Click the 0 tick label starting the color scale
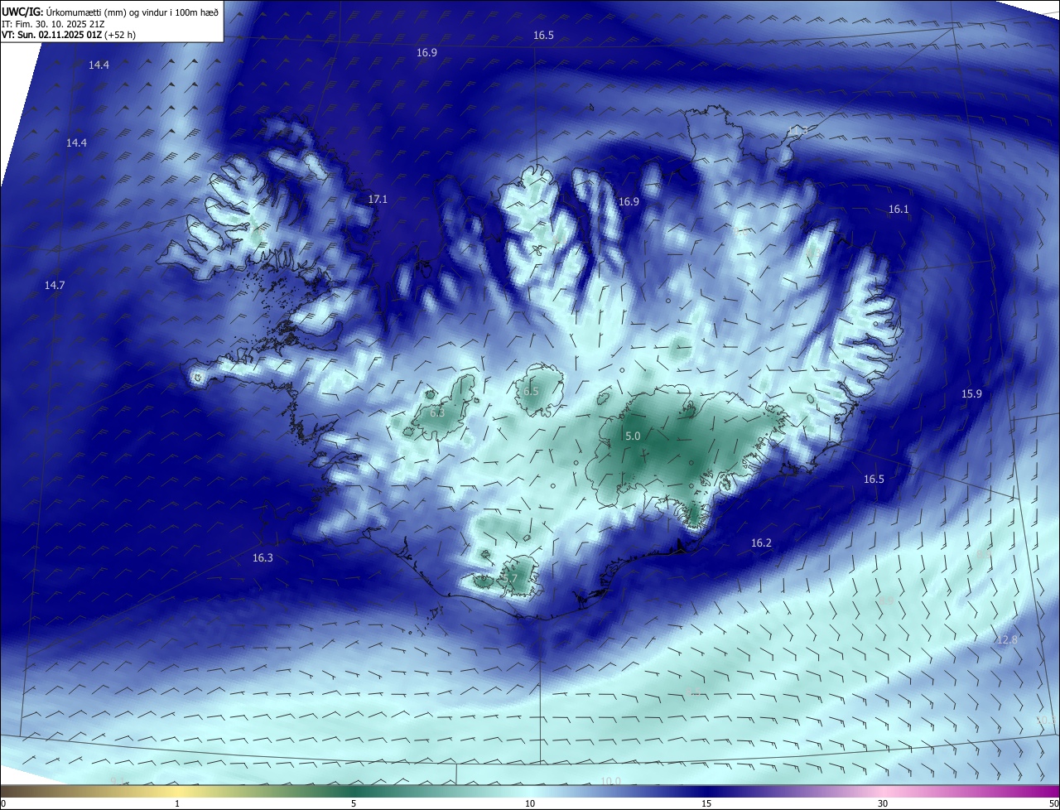 (x=3, y=804)
